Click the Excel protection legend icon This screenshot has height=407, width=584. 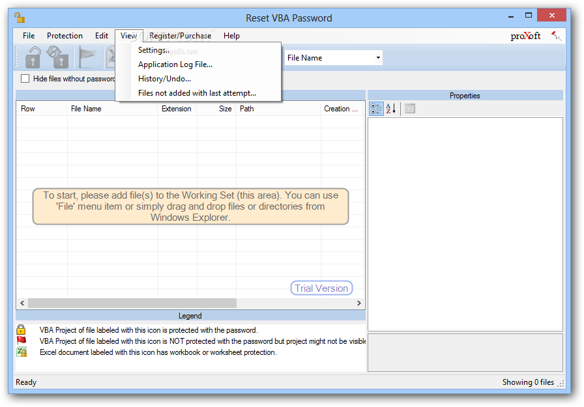(22, 352)
